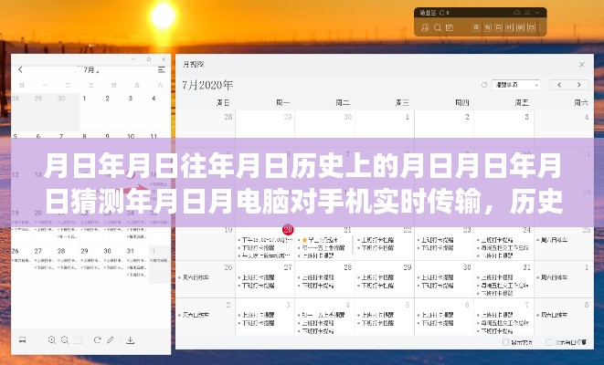
Task: Select day 1 in the small calendar
Action: click(84, 99)
